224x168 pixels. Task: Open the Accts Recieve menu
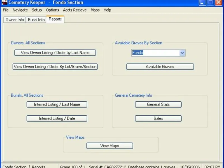click(x=75, y=10)
